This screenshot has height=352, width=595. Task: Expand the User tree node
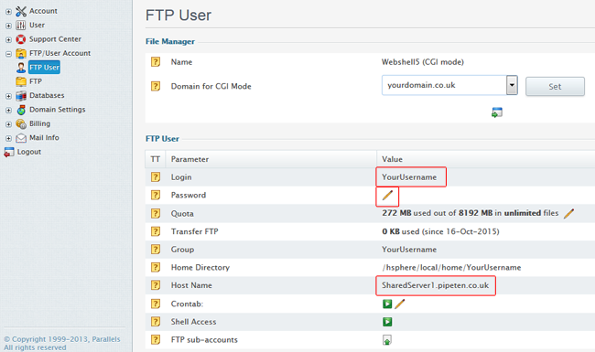(8, 26)
